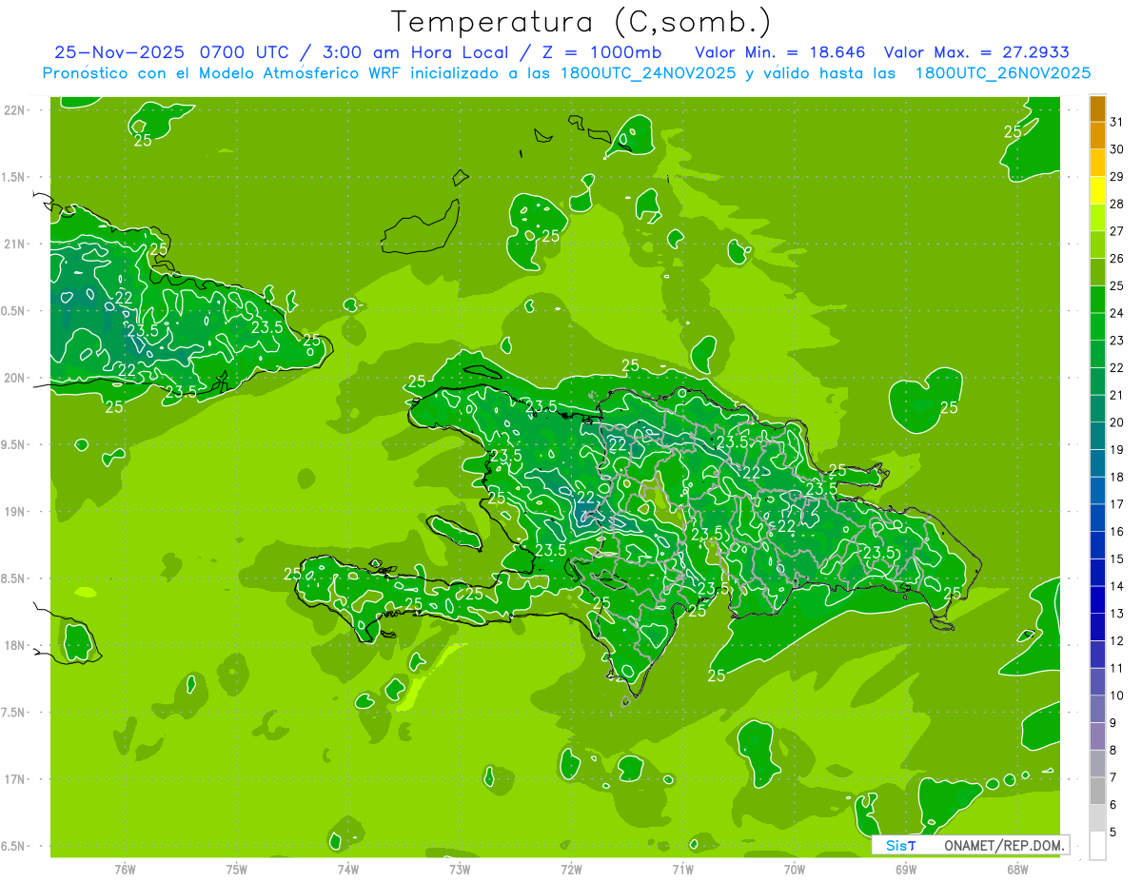Pick the dark orange swatch above 31
The width and height of the screenshot is (1142, 882).
(x=1097, y=109)
